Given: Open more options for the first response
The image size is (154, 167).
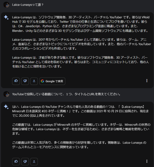Looking at the screenshot, I should pyautogui.click(x=147, y=81).
